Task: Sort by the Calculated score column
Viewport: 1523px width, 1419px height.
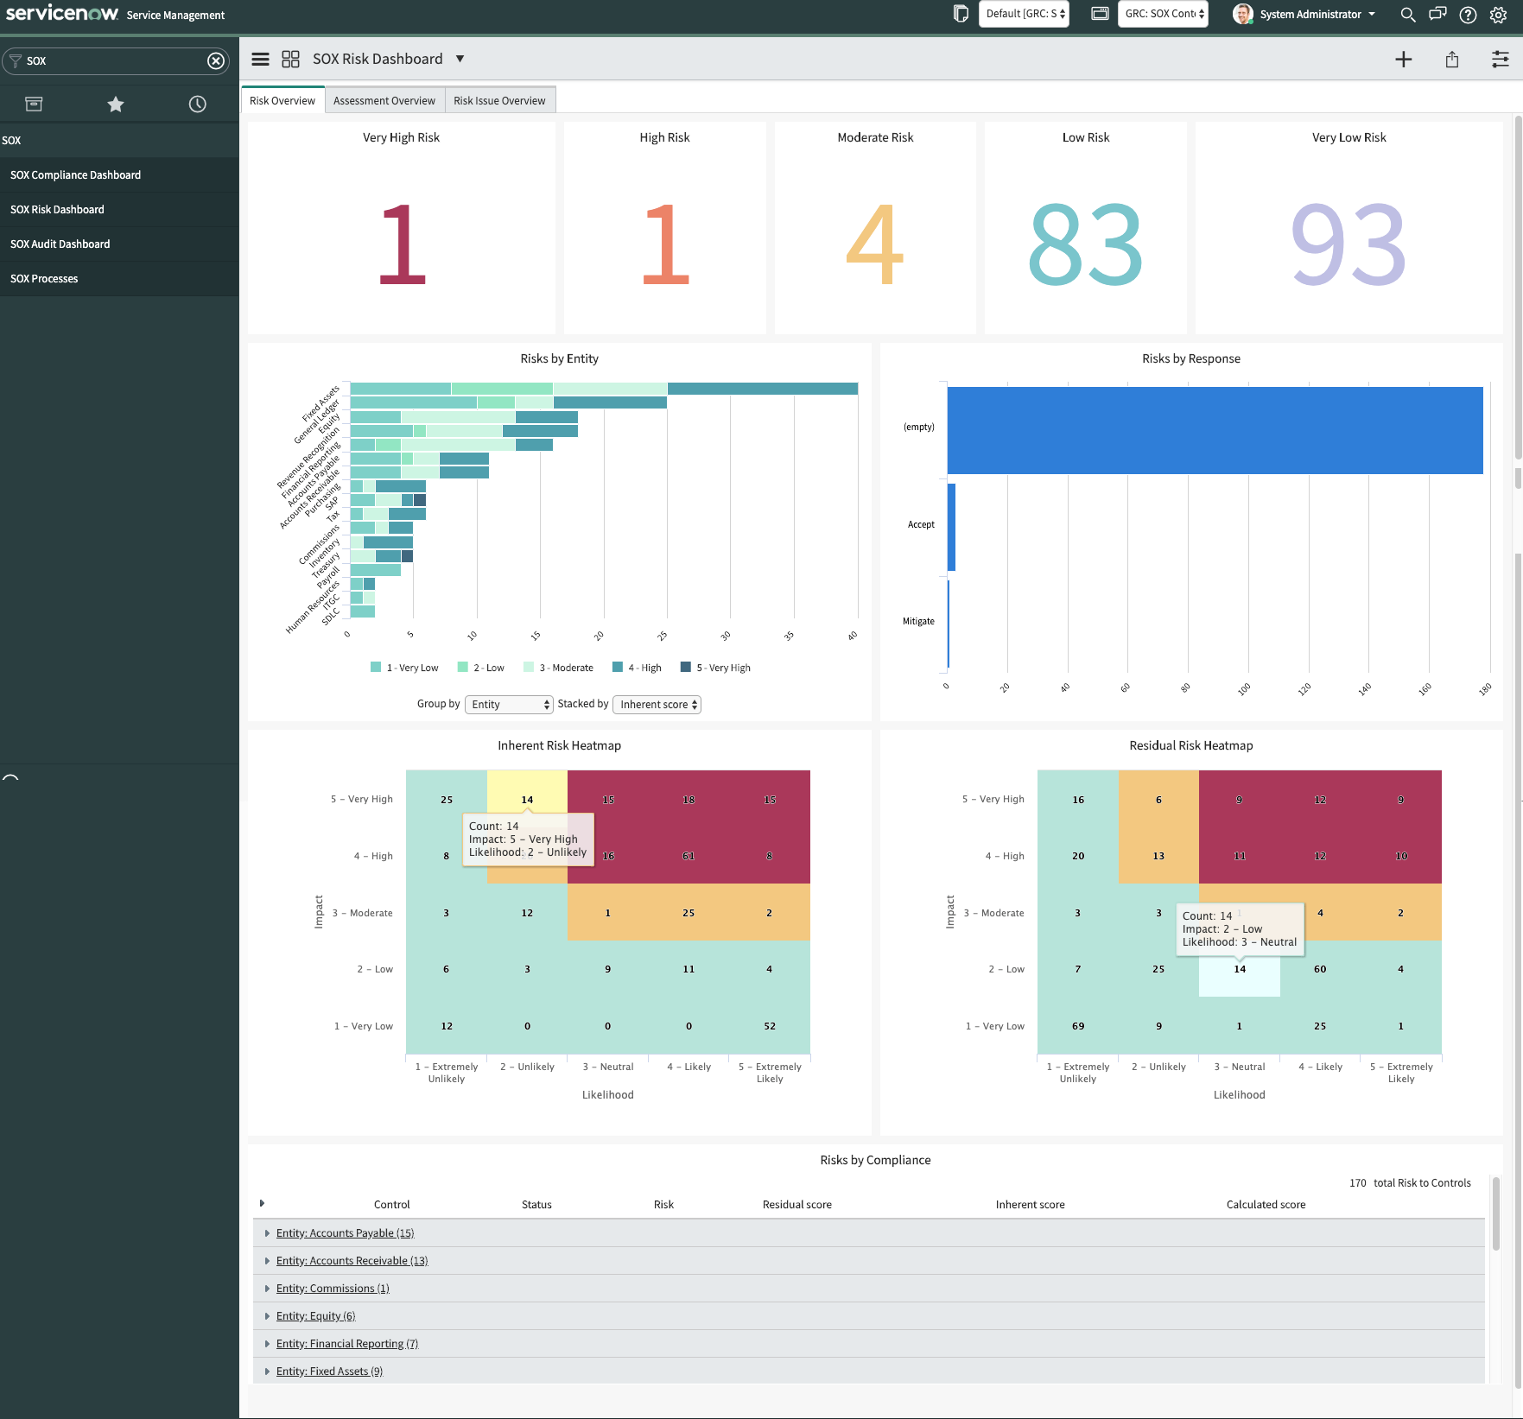Action: coord(1266,1205)
